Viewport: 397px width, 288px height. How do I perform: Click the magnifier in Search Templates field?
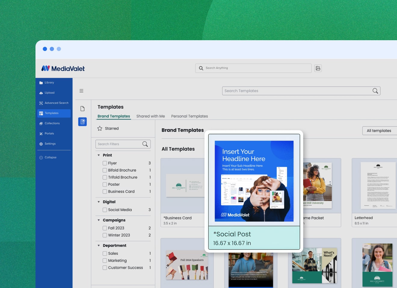pos(375,91)
